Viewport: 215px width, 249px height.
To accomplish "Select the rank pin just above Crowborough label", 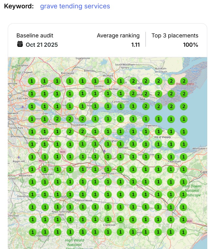I will click(x=44, y=232).
